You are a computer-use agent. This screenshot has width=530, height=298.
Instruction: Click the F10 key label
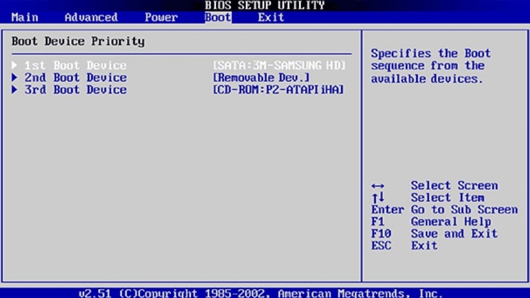click(x=381, y=233)
